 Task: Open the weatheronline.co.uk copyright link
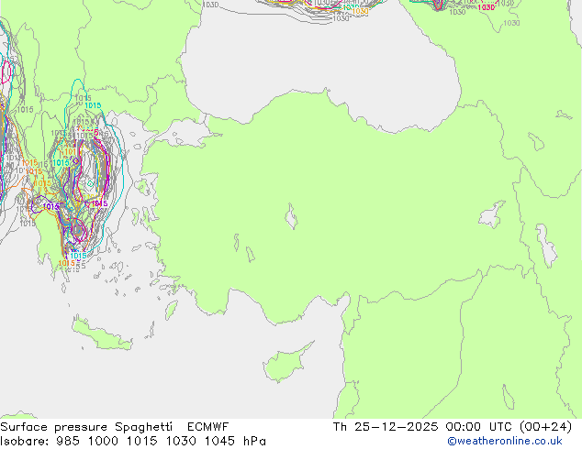[x=505, y=441]
